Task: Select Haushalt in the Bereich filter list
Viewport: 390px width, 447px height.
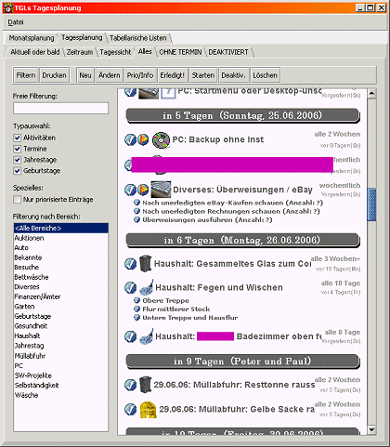Action: [x=27, y=335]
